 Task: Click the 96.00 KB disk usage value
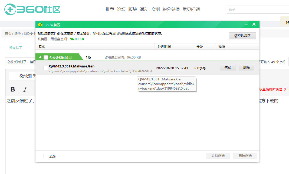(77, 39)
